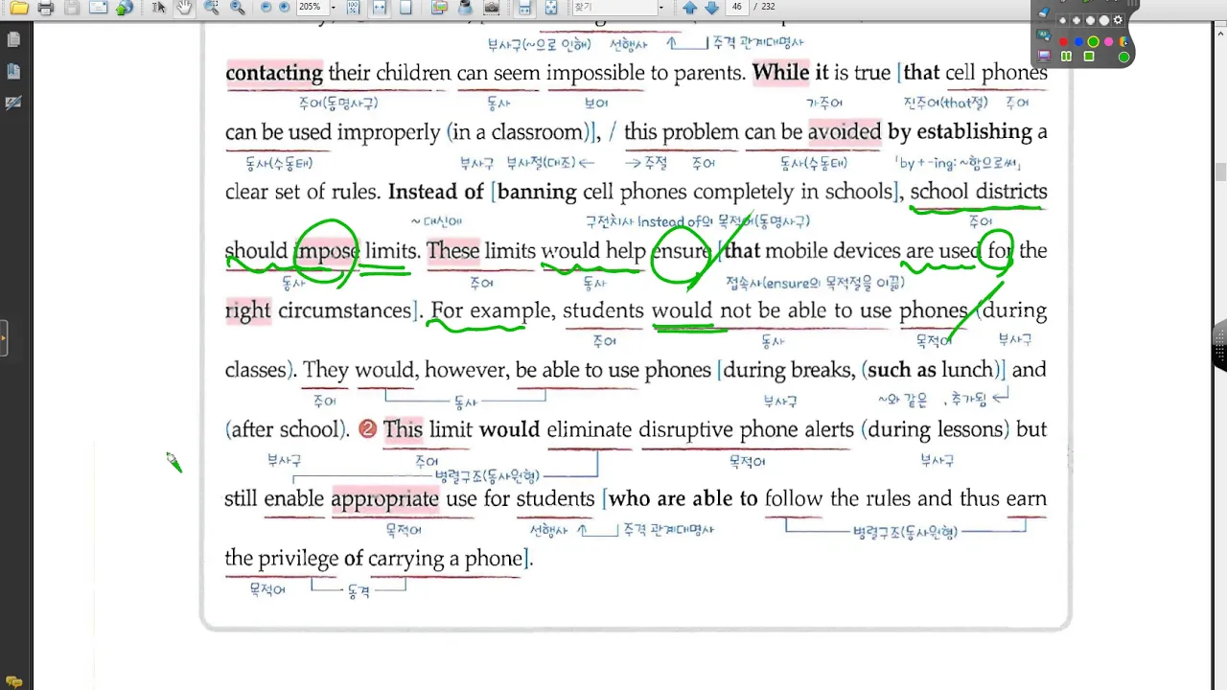Image resolution: width=1227 pixels, height=690 pixels.
Task: Choose the largest pen thickness dot
Action: (x=1104, y=20)
